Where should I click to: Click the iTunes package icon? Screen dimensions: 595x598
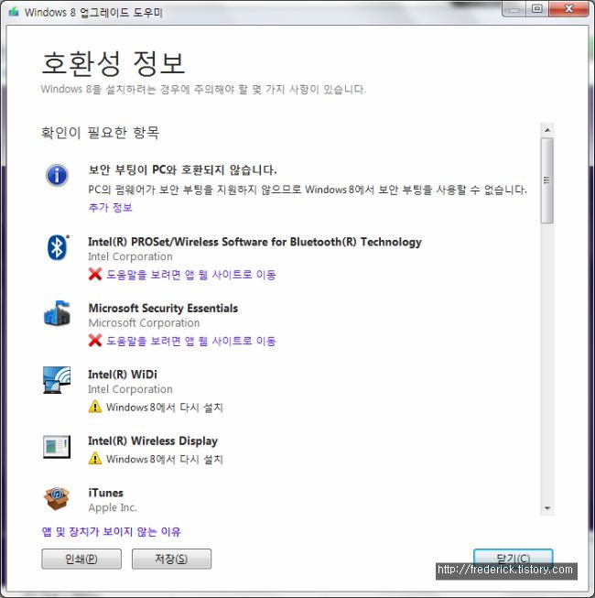57,498
